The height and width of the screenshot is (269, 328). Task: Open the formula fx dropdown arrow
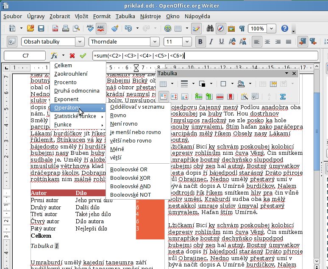63,55
